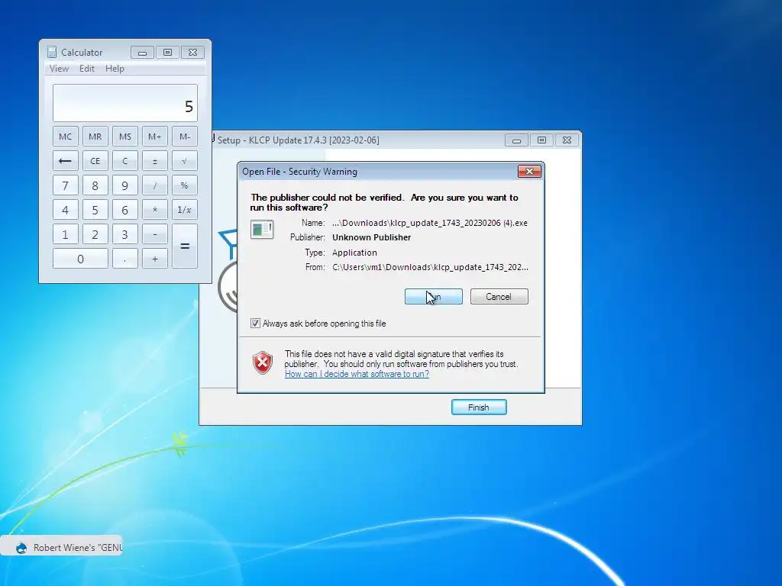Click the Run button in Security Warning
Image resolution: width=782 pixels, height=586 pixels.
pyautogui.click(x=434, y=297)
